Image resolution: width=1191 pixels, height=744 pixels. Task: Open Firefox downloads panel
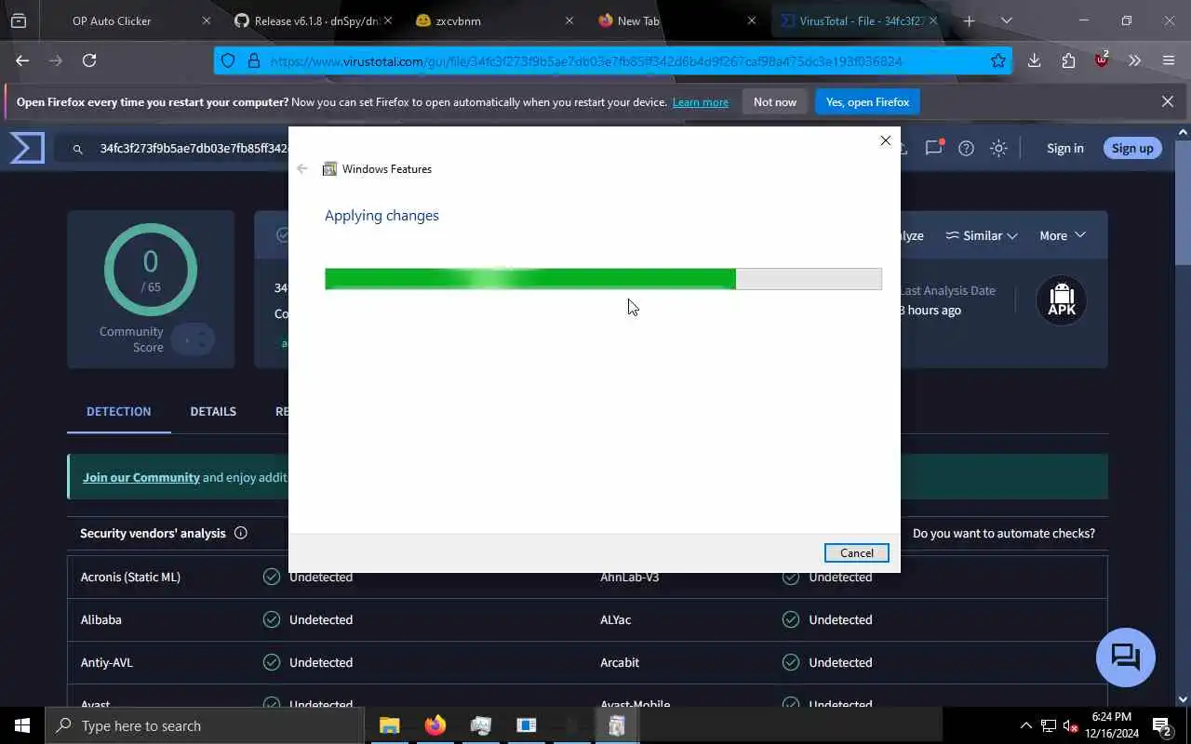tap(1034, 60)
